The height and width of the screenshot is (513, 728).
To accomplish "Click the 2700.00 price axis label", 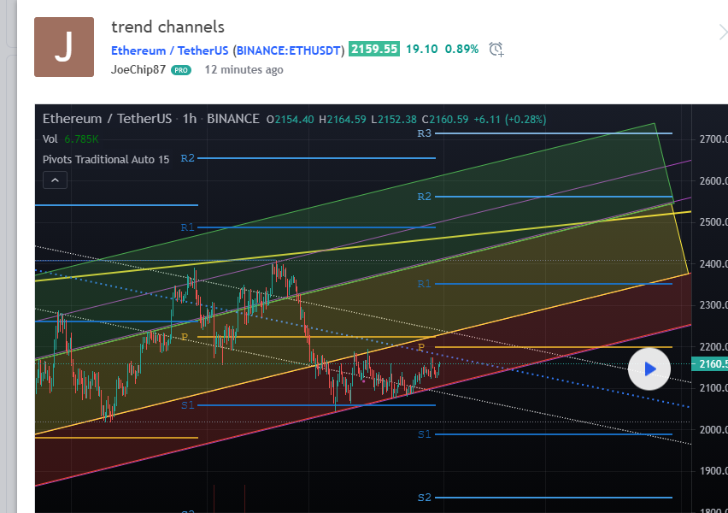I will point(712,139).
